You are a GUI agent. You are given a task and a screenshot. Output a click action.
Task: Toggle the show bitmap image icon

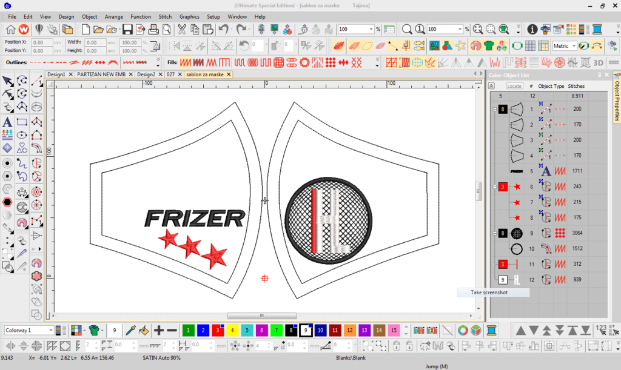click(434, 45)
